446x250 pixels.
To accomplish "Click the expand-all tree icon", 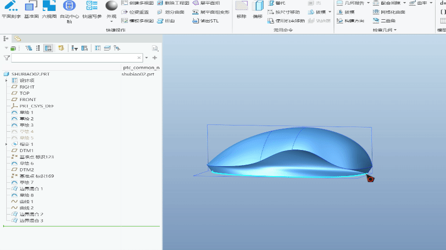I will [x=29, y=48].
